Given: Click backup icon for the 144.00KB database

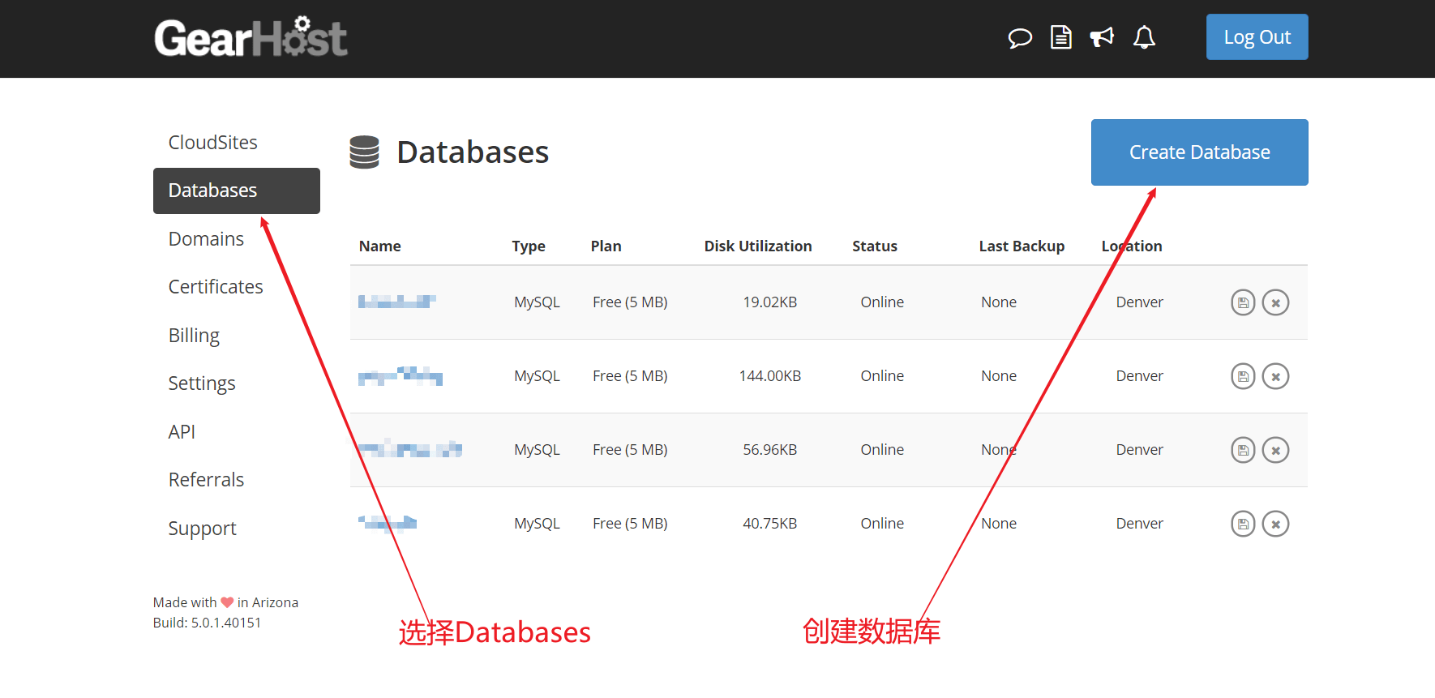Looking at the screenshot, I should [1243, 376].
